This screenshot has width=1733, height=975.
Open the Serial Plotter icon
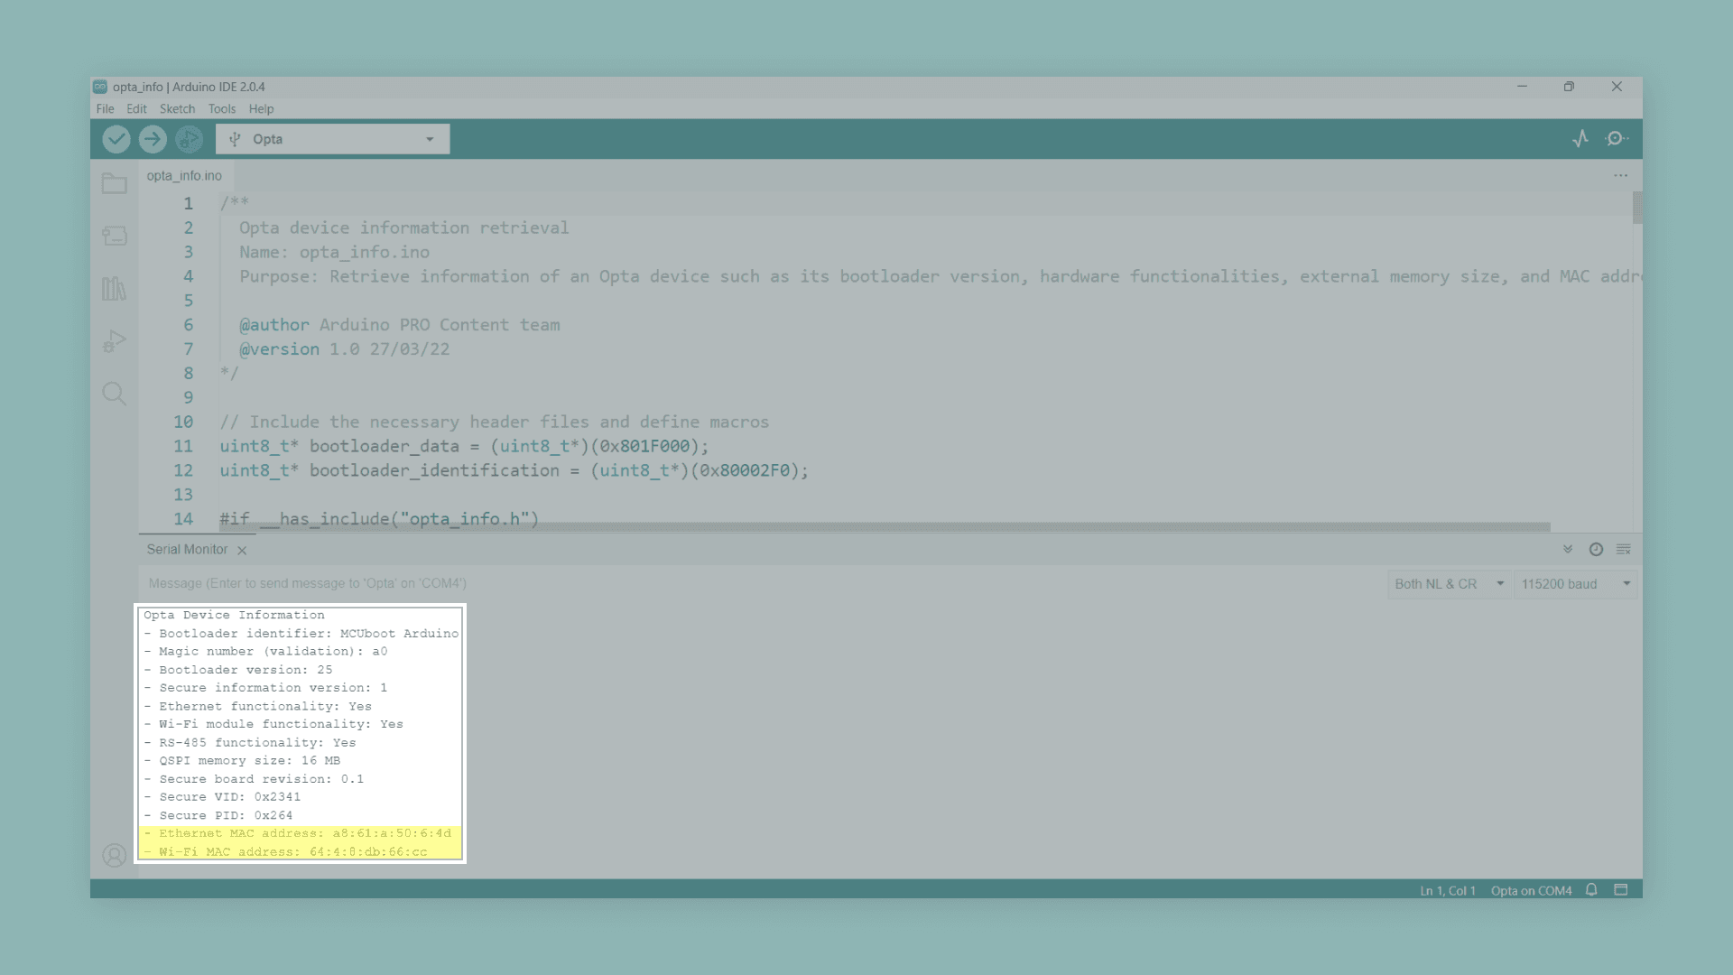(x=1580, y=139)
